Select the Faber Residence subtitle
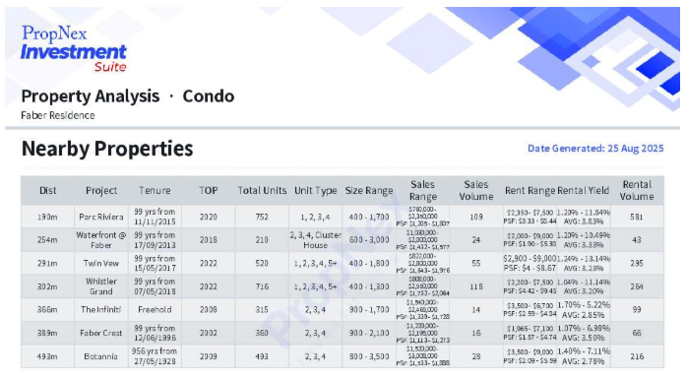 [58, 115]
